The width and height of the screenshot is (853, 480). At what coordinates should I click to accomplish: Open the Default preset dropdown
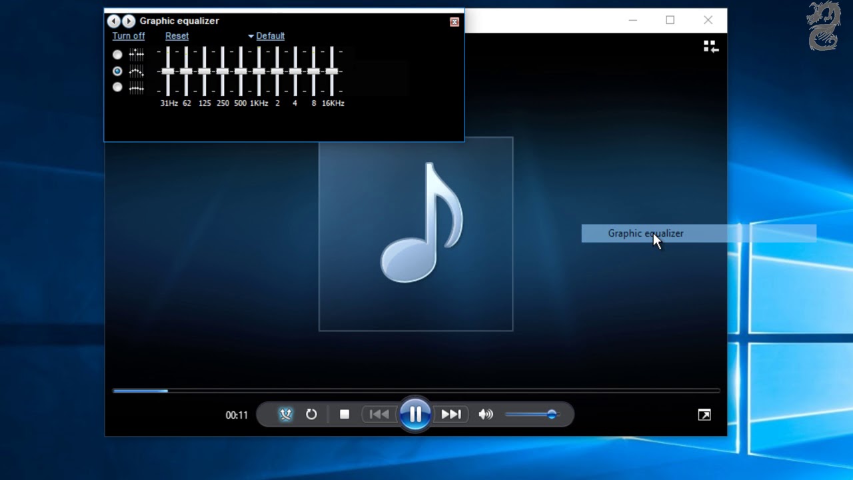(267, 36)
